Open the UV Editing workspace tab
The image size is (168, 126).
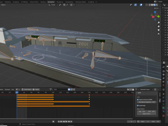click(24, 2)
